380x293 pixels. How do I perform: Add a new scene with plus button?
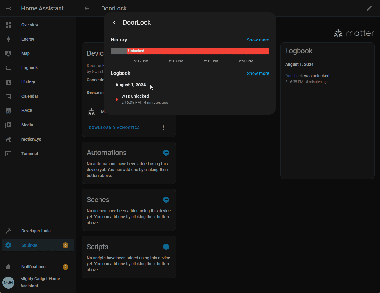point(166,200)
